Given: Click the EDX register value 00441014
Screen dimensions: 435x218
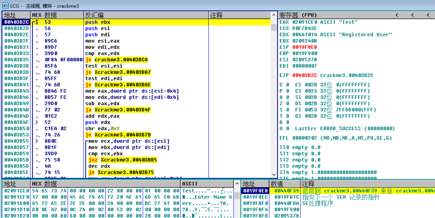Looking at the screenshot, I should coord(305,35).
